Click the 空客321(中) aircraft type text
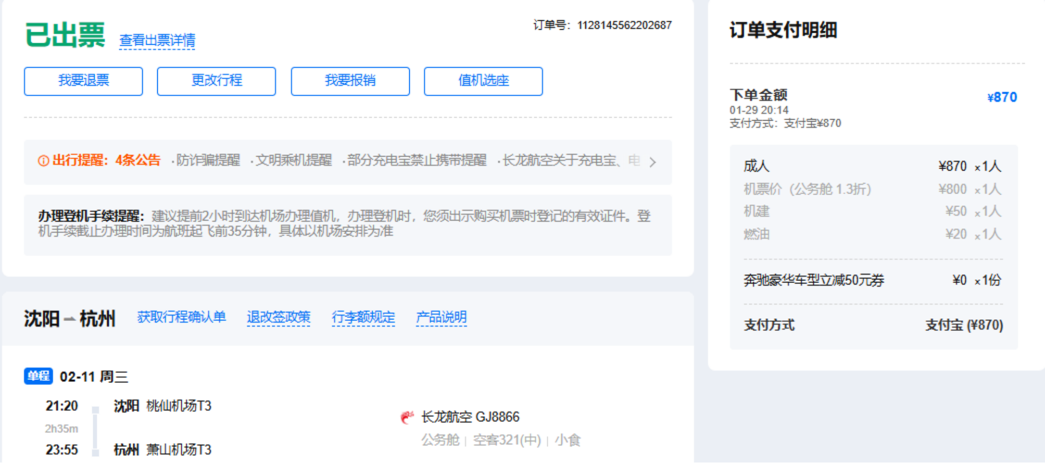1045x463 pixels. point(507,440)
